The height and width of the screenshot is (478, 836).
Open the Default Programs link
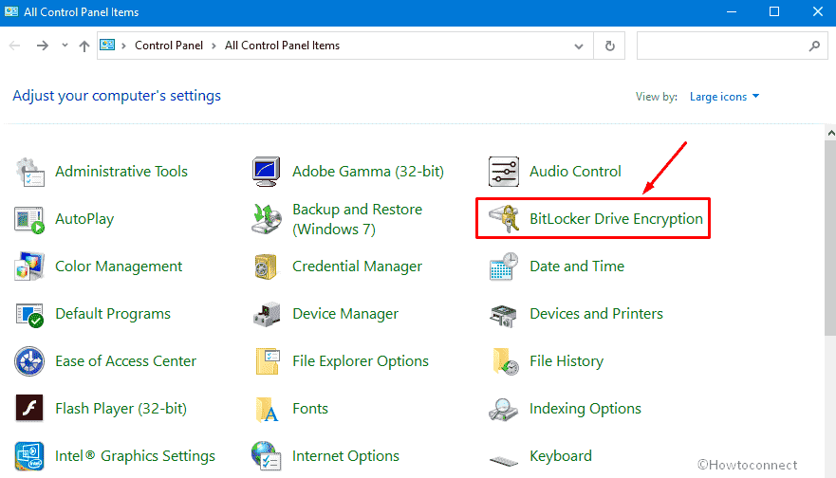coord(113,314)
